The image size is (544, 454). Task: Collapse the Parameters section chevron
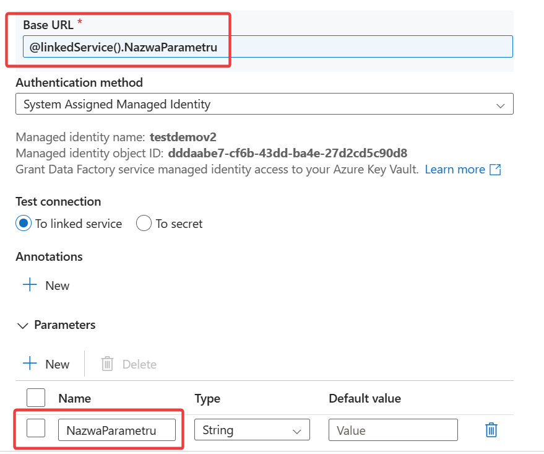[x=23, y=325]
